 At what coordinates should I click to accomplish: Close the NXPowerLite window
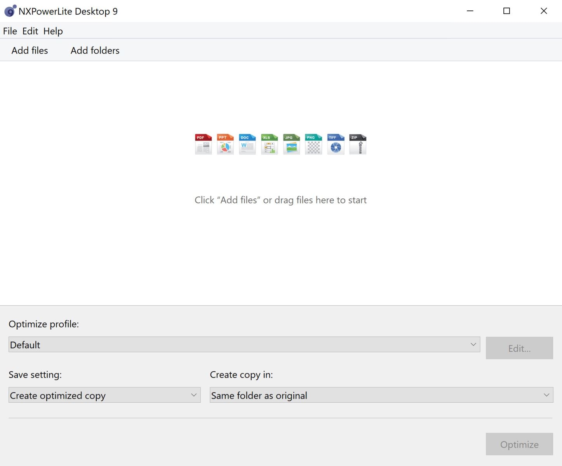(544, 11)
